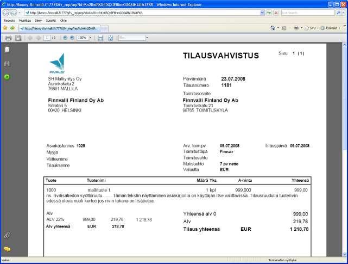The width and height of the screenshot is (348, 264).
Task: Click the Tilaus yhteensä total 1 218,78
Action: [x=299, y=229]
